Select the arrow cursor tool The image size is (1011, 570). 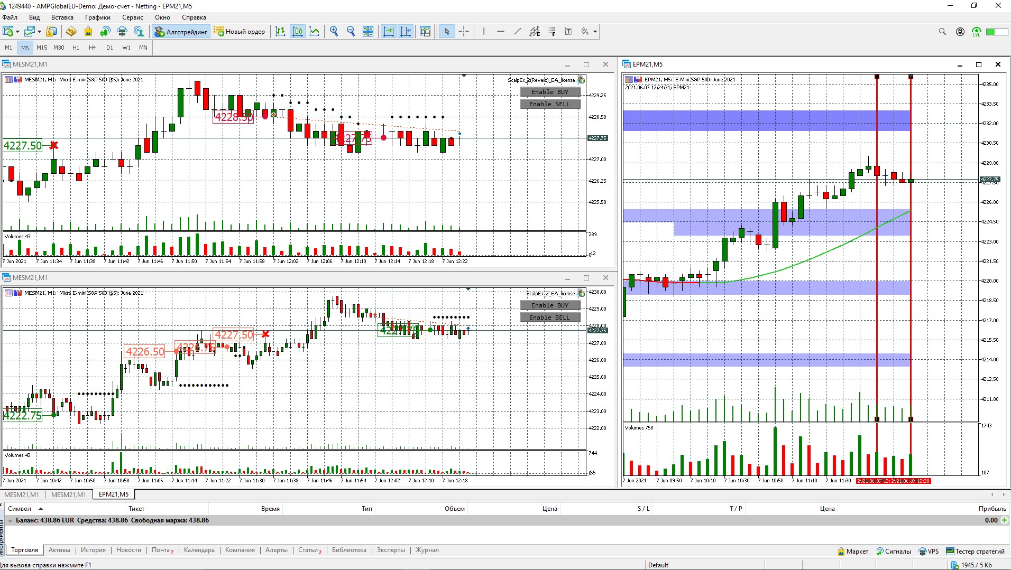point(447,32)
